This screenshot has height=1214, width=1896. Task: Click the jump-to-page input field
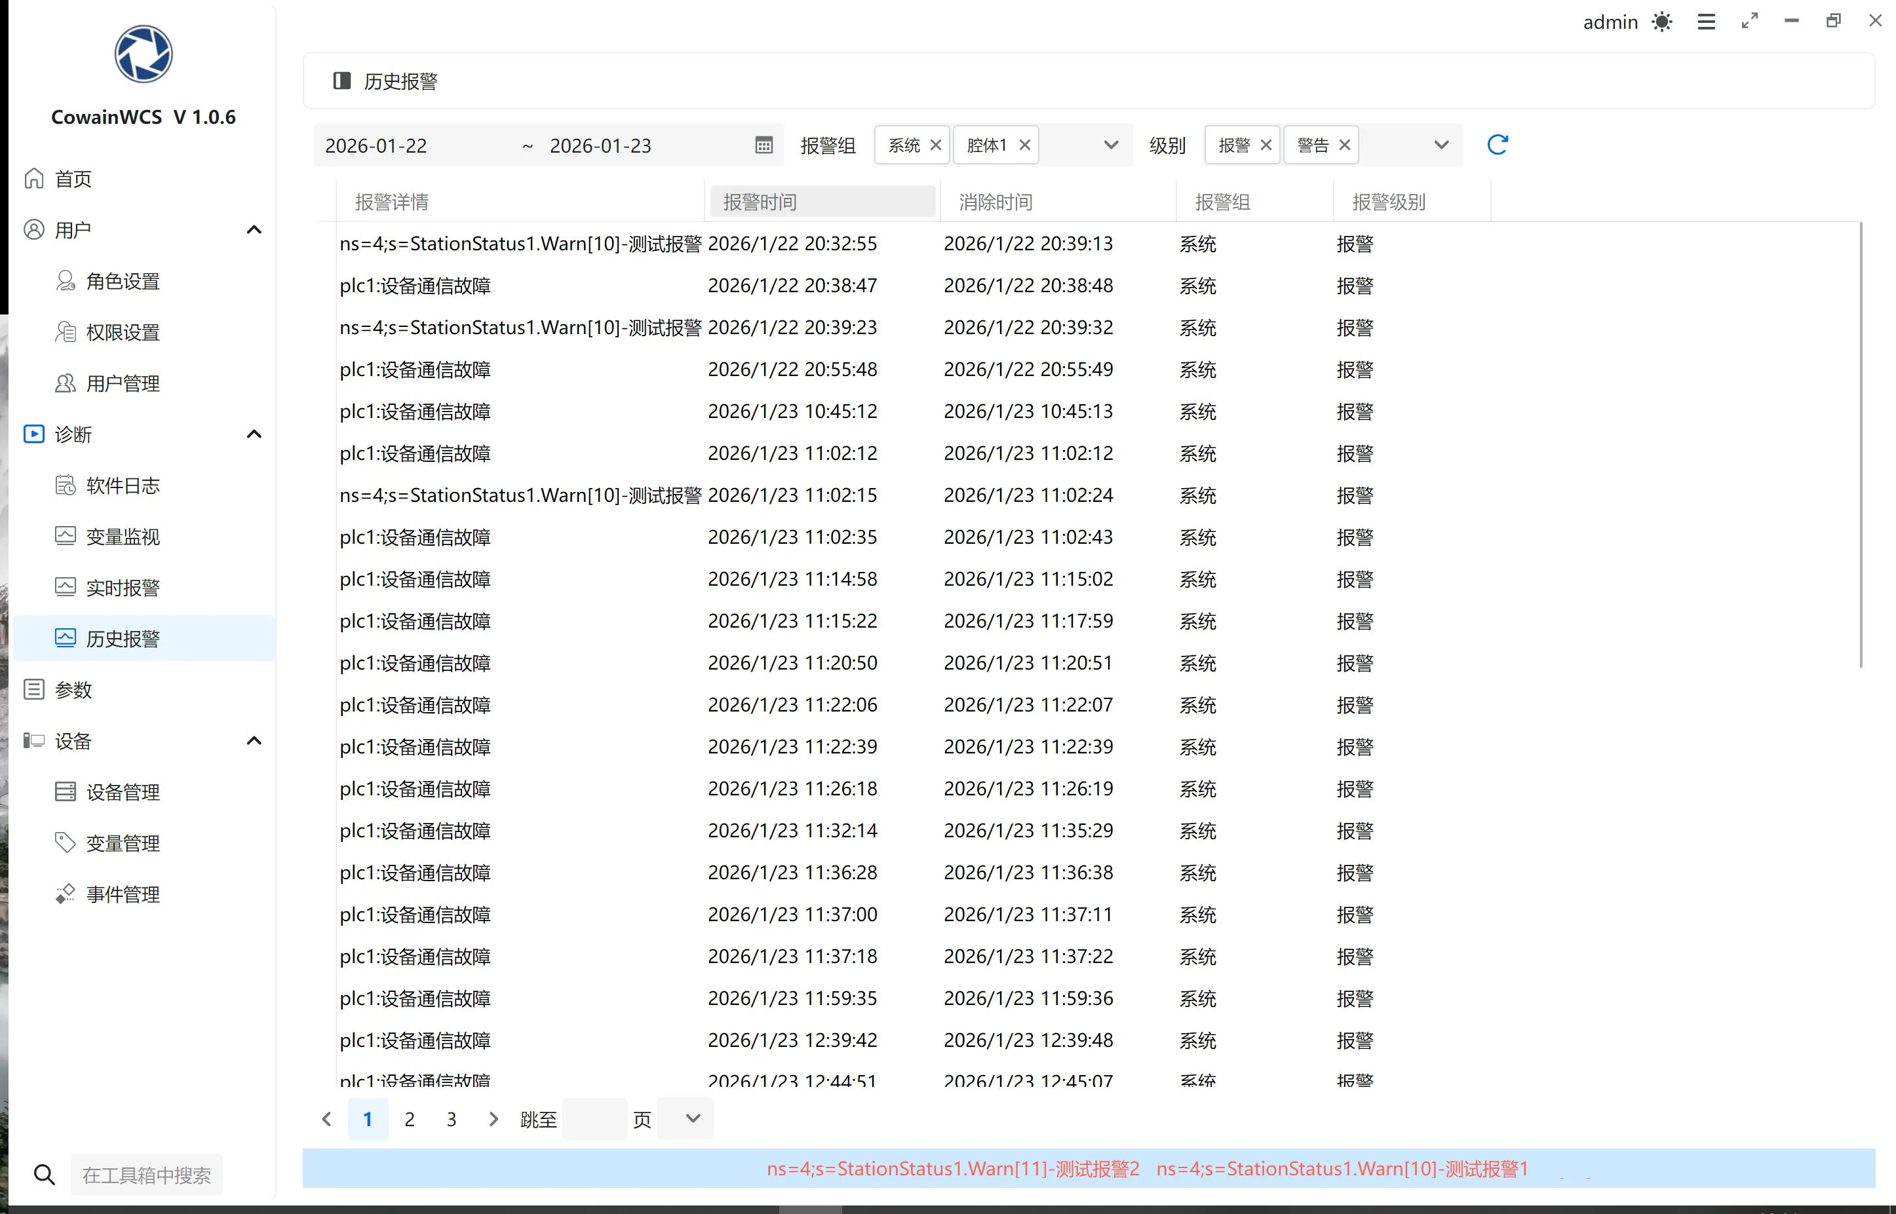tap(595, 1120)
